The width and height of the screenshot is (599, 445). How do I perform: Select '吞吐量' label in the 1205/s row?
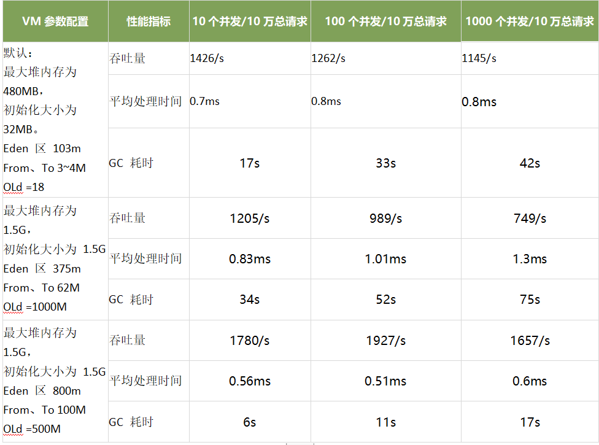(x=127, y=218)
